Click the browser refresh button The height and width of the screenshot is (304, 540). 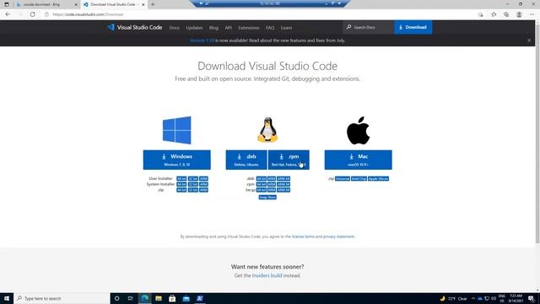click(x=32, y=14)
